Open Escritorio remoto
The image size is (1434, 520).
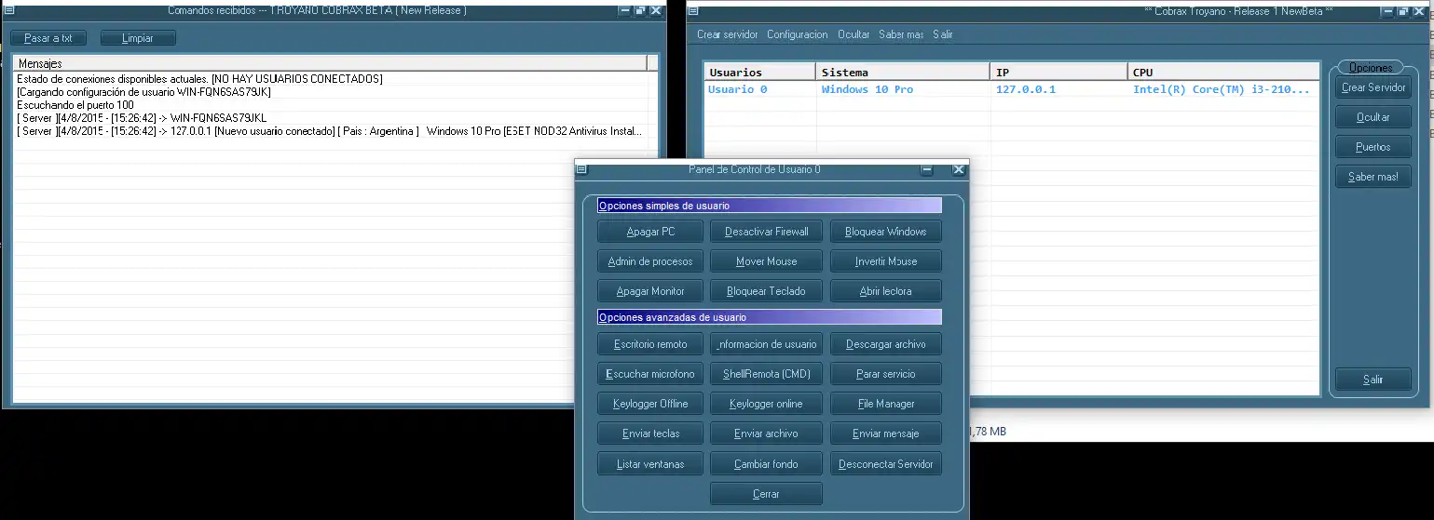(650, 344)
